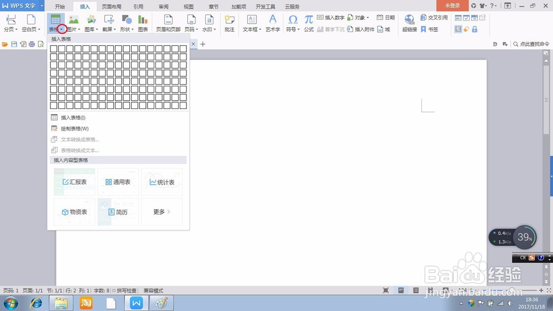Click the Save icon in quick toolbar
553x311 pixels.
(x=14, y=44)
